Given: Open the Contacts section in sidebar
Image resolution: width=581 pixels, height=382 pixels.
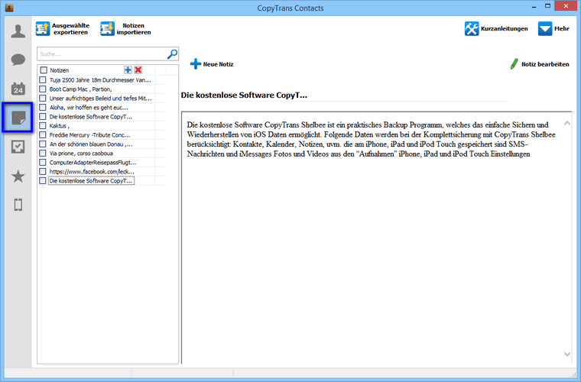Looking at the screenshot, I should click(x=18, y=31).
